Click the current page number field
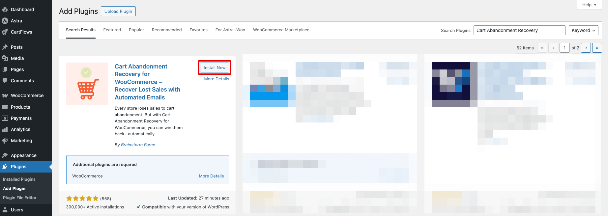The width and height of the screenshot is (608, 216). [565, 48]
